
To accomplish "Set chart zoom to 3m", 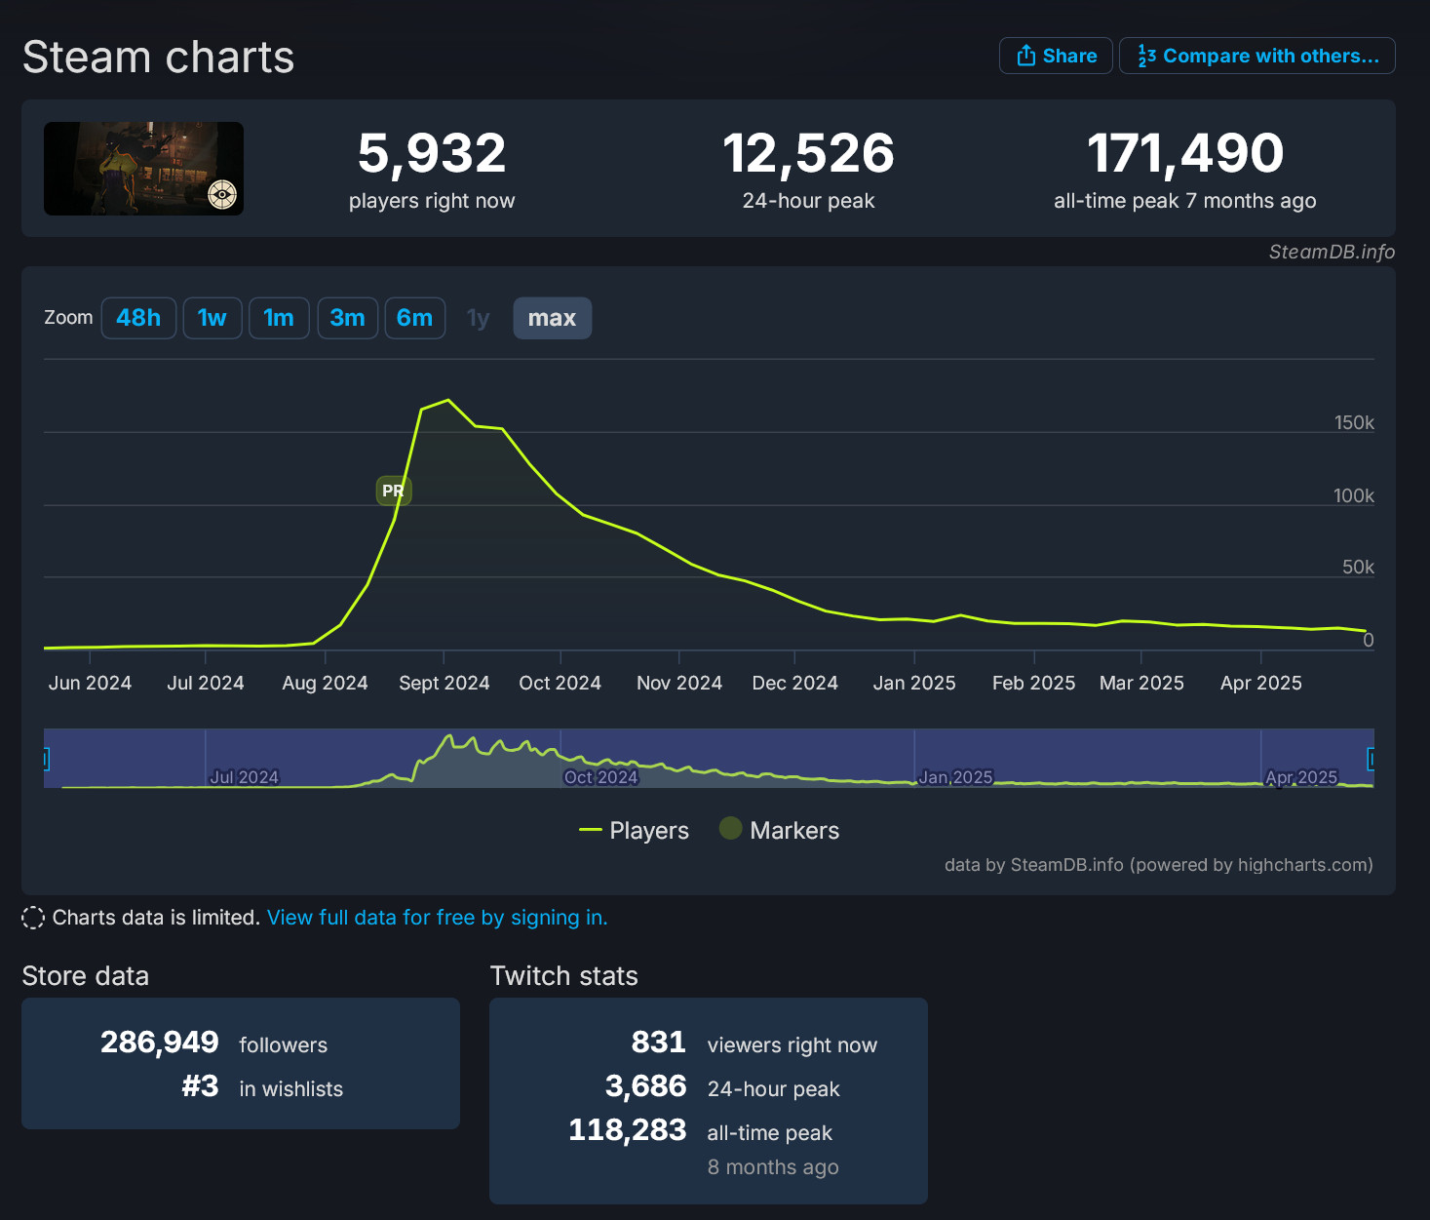I will click(x=347, y=318).
